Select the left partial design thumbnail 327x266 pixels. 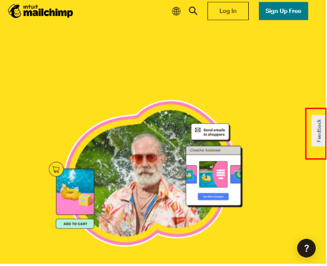[192, 174]
